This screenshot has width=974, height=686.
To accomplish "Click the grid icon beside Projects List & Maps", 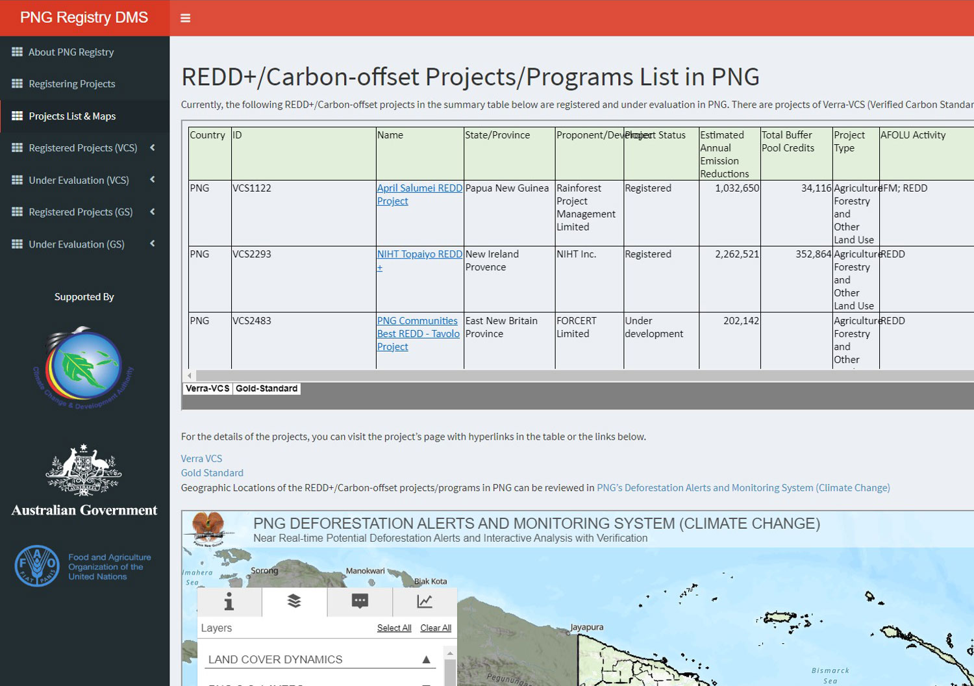I will pyautogui.click(x=18, y=116).
